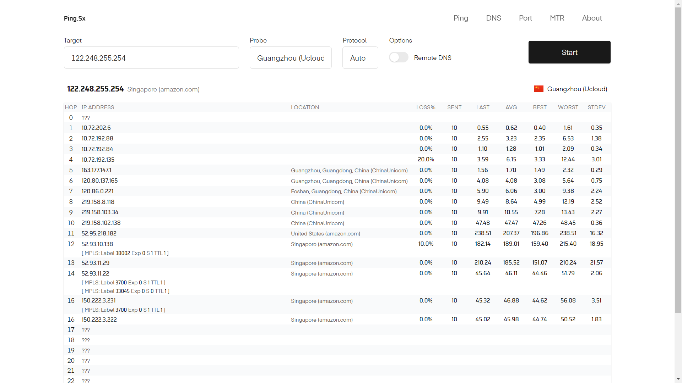Open the About page
Viewport: 682px width, 383px height.
click(x=592, y=18)
